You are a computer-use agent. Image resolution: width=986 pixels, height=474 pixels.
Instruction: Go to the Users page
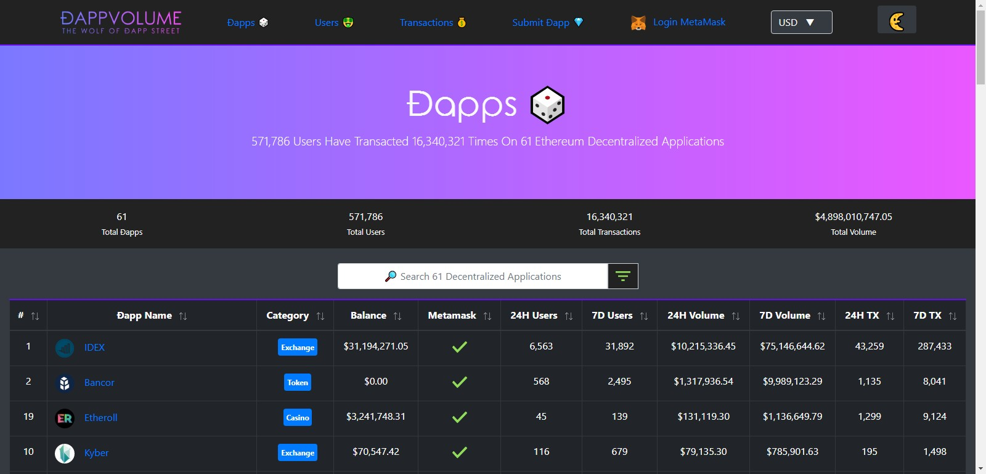click(327, 22)
